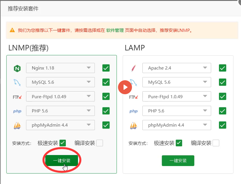Uncheck Apache 2.4 checkbox in LAMP
Screen dimensions: 241x184
point(222,68)
